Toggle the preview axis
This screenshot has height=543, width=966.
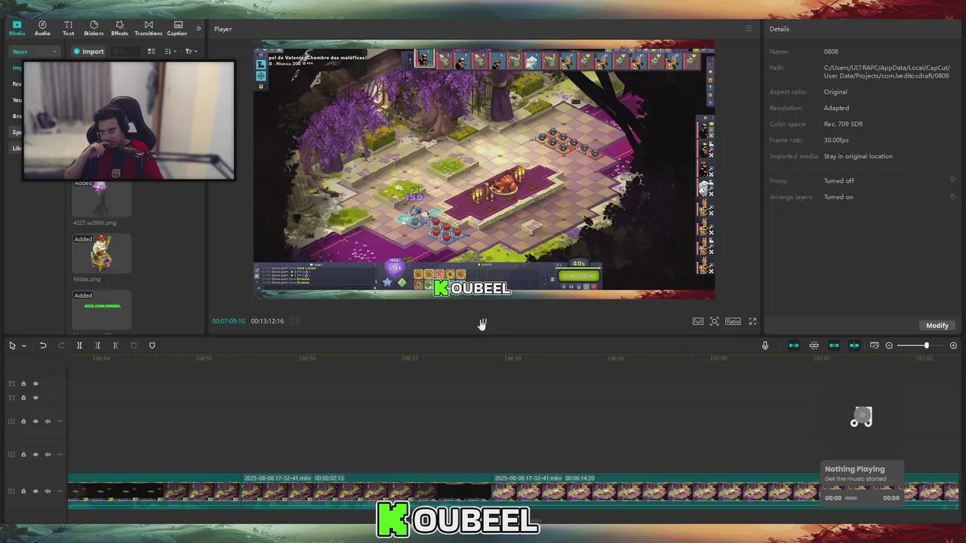pyautogui.click(x=854, y=345)
